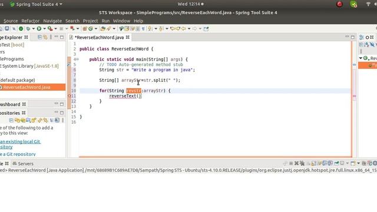Click the Previous Annotation toolbar icon
This screenshot has height=212, width=377.
[161, 29]
